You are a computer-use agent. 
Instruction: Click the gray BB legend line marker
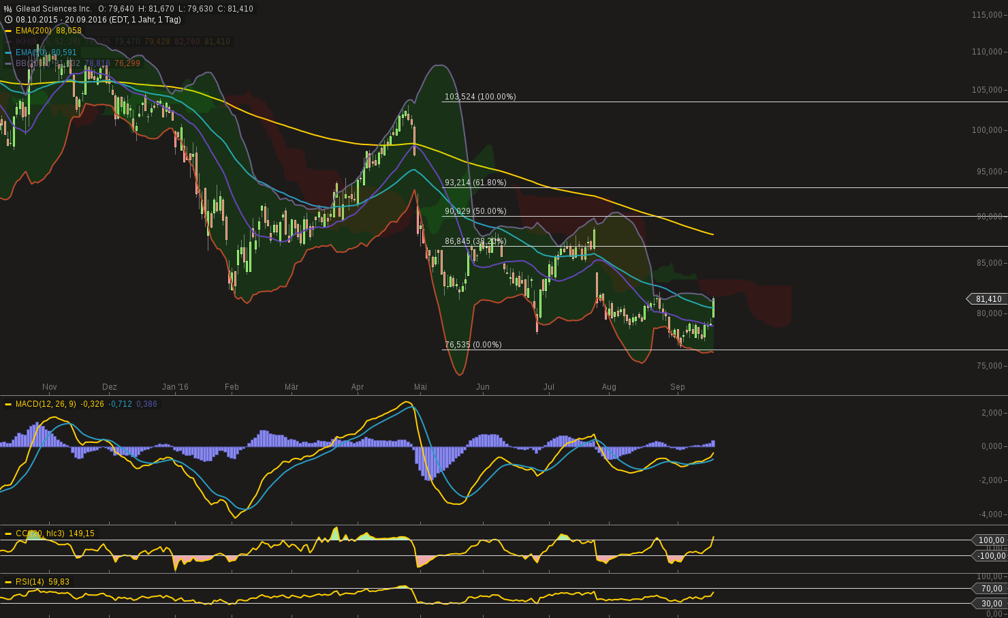click(x=8, y=63)
